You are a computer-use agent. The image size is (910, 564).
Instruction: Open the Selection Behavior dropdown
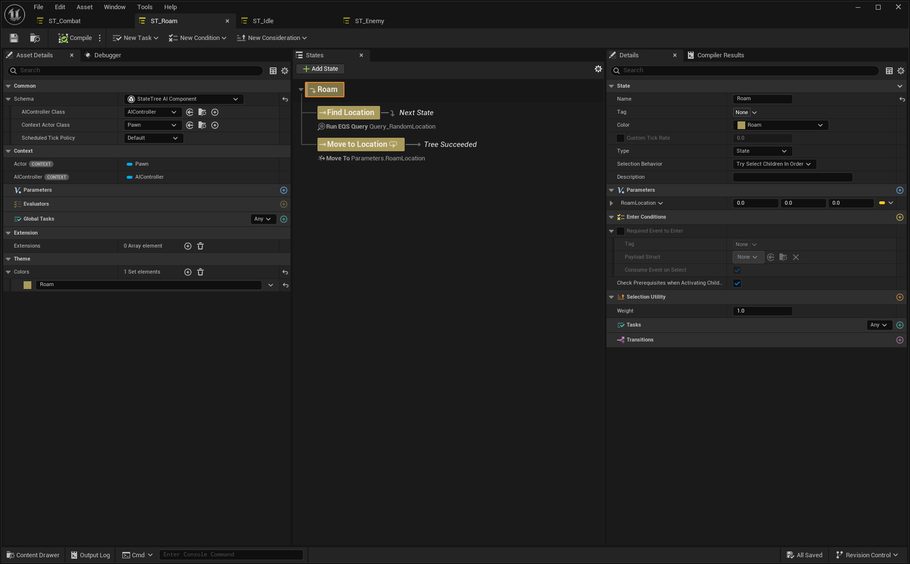point(774,164)
